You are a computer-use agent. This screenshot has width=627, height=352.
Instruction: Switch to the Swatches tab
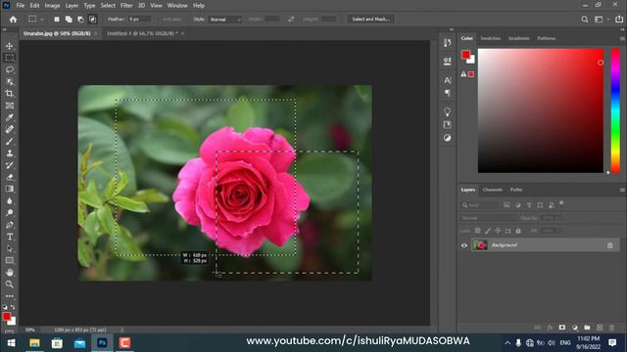[x=490, y=39]
